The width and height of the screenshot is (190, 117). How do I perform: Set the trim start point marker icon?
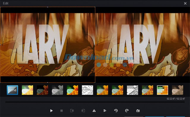pos(72,110)
